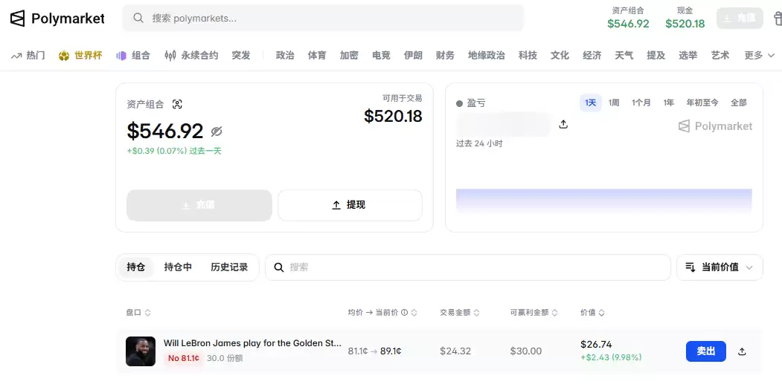Viewport: 782px width, 390px height.
Task: Hide the portfolio balance with eye icon
Action: 217,131
